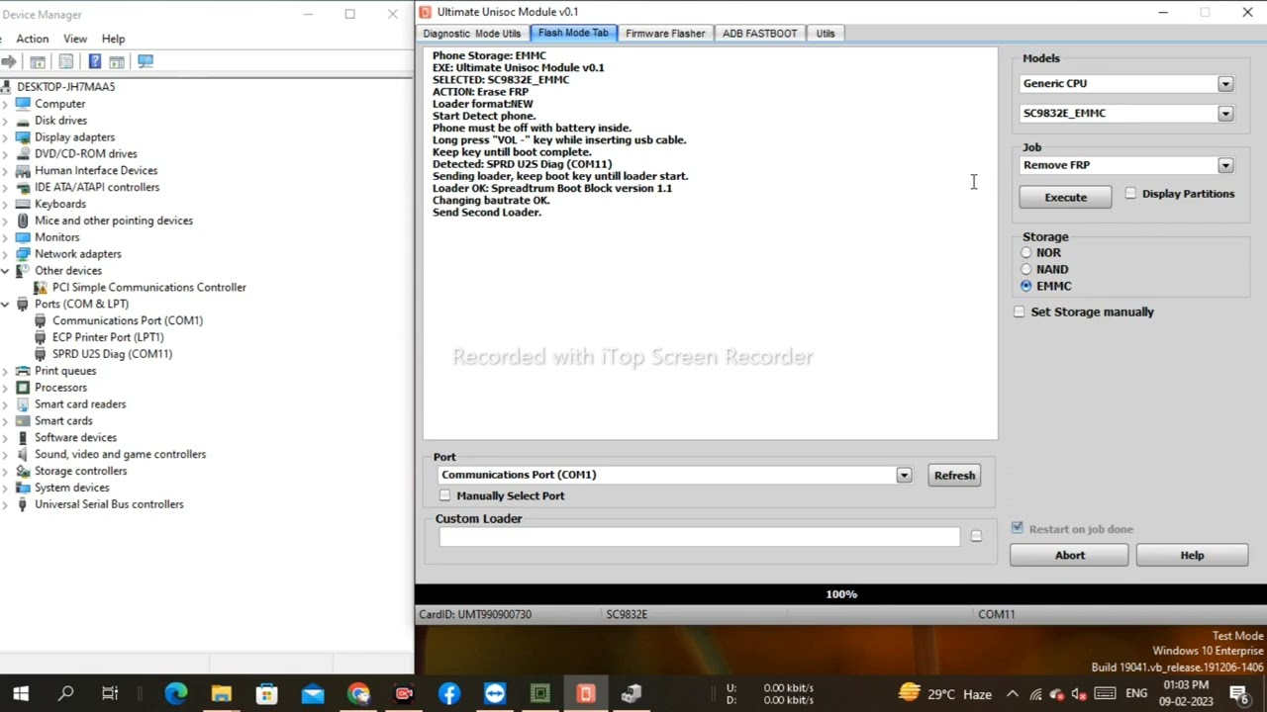Select ECP Printer Port (LPT1) device
Image resolution: width=1267 pixels, height=712 pixels.
coord(108,337)
